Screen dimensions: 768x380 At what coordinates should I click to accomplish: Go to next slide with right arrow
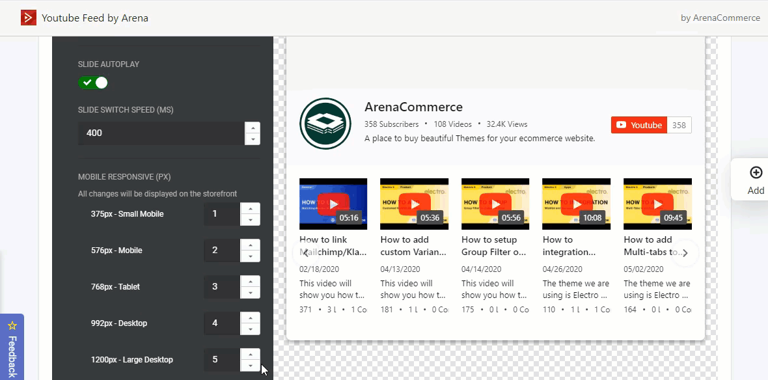685,252
